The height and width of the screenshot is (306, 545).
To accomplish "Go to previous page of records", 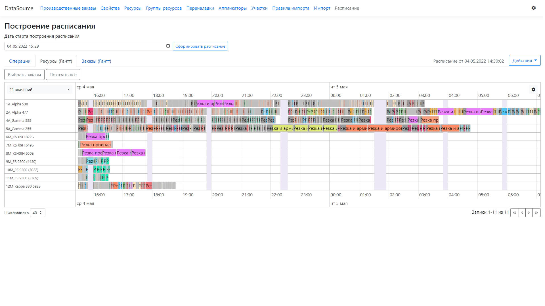I will tap(522, 212).
